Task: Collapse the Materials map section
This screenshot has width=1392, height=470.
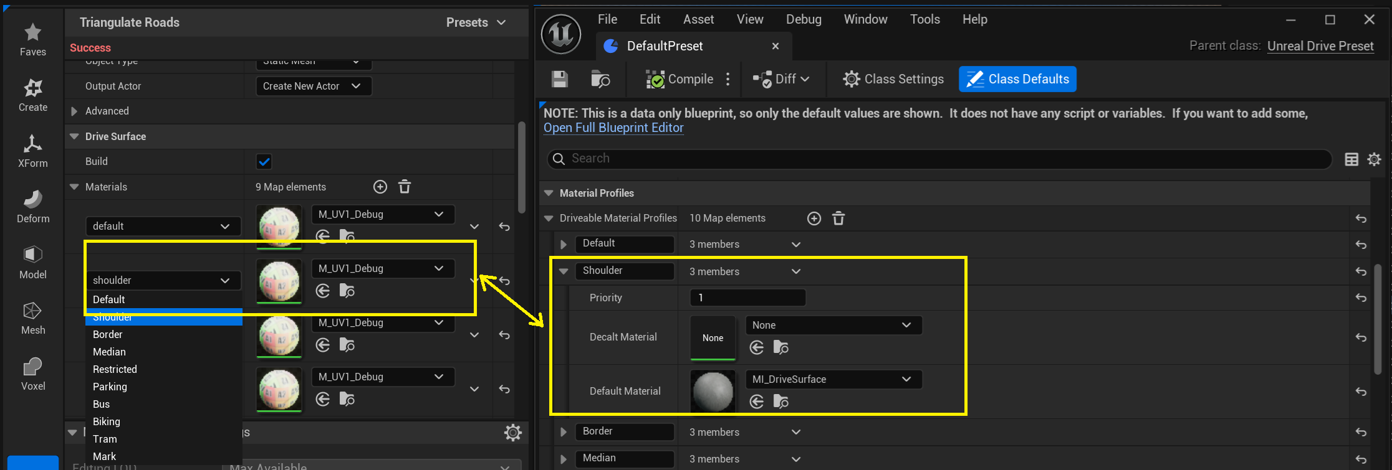Action: 74,187
